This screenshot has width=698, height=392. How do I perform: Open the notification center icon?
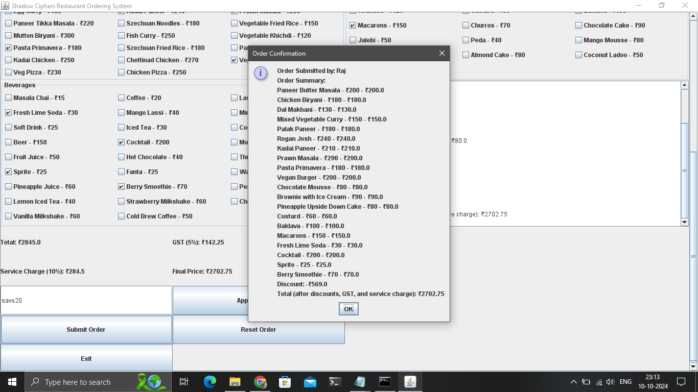point(681,382)
